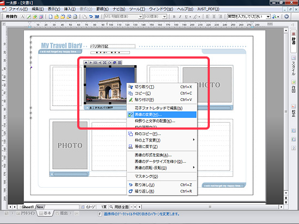Open the 質問を入力してください dropdown arrow
The image size is (299, 224).
(x=268, y=17)
